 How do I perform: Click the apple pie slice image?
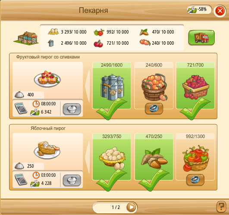coord(47,150)
